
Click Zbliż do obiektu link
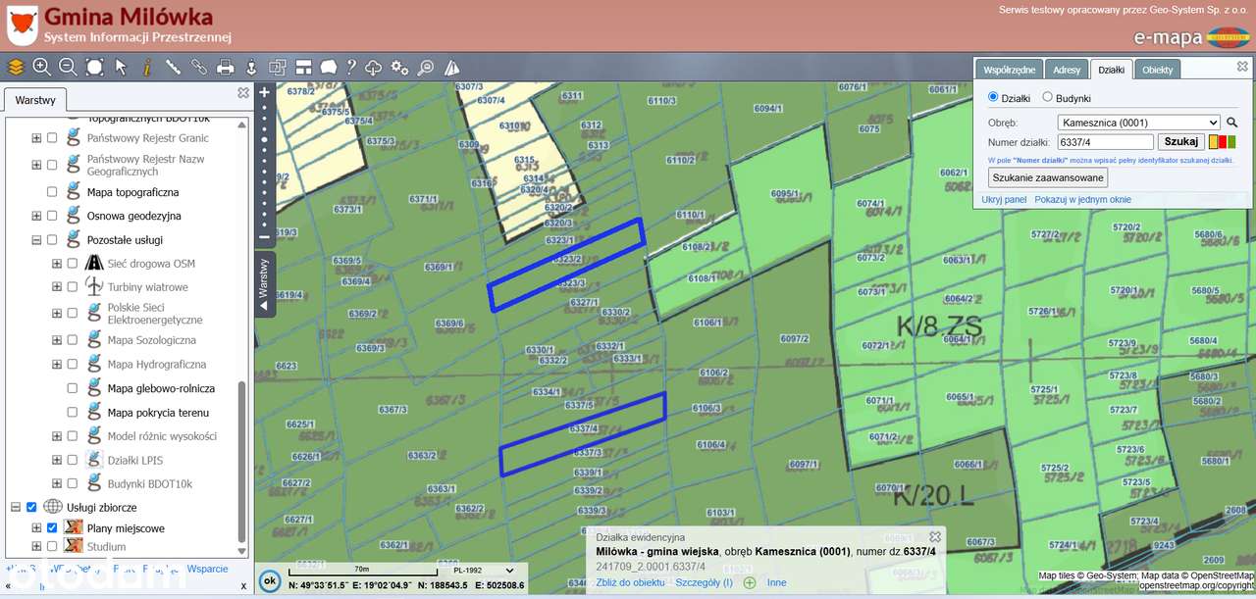[x=630, y=582]
